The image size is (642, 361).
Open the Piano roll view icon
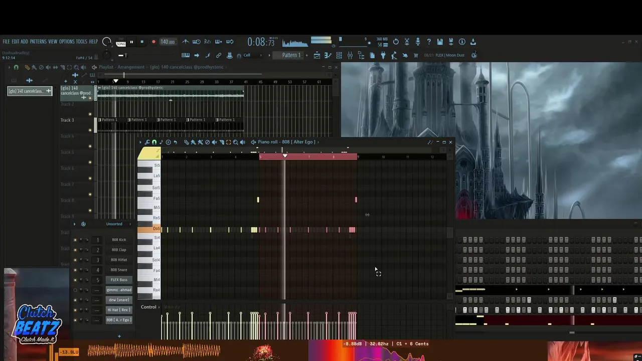click(x=328, y=55)
